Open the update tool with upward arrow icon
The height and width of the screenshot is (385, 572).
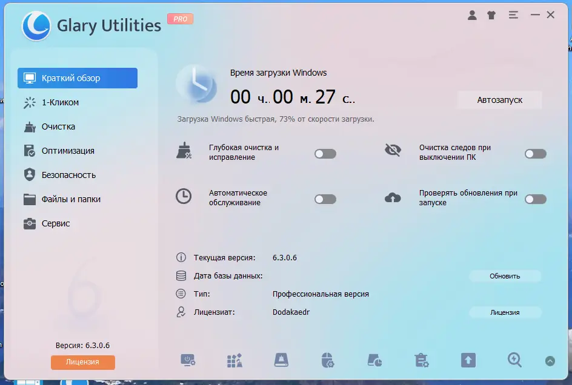[468, 360]
